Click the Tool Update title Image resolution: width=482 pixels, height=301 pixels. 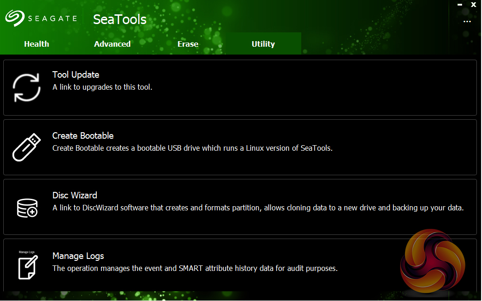[76, 75]
